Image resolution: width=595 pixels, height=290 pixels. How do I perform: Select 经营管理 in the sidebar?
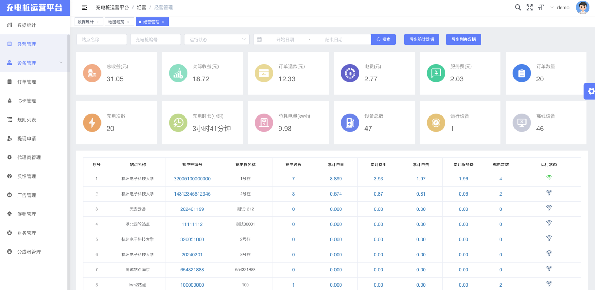coord(34,44)
